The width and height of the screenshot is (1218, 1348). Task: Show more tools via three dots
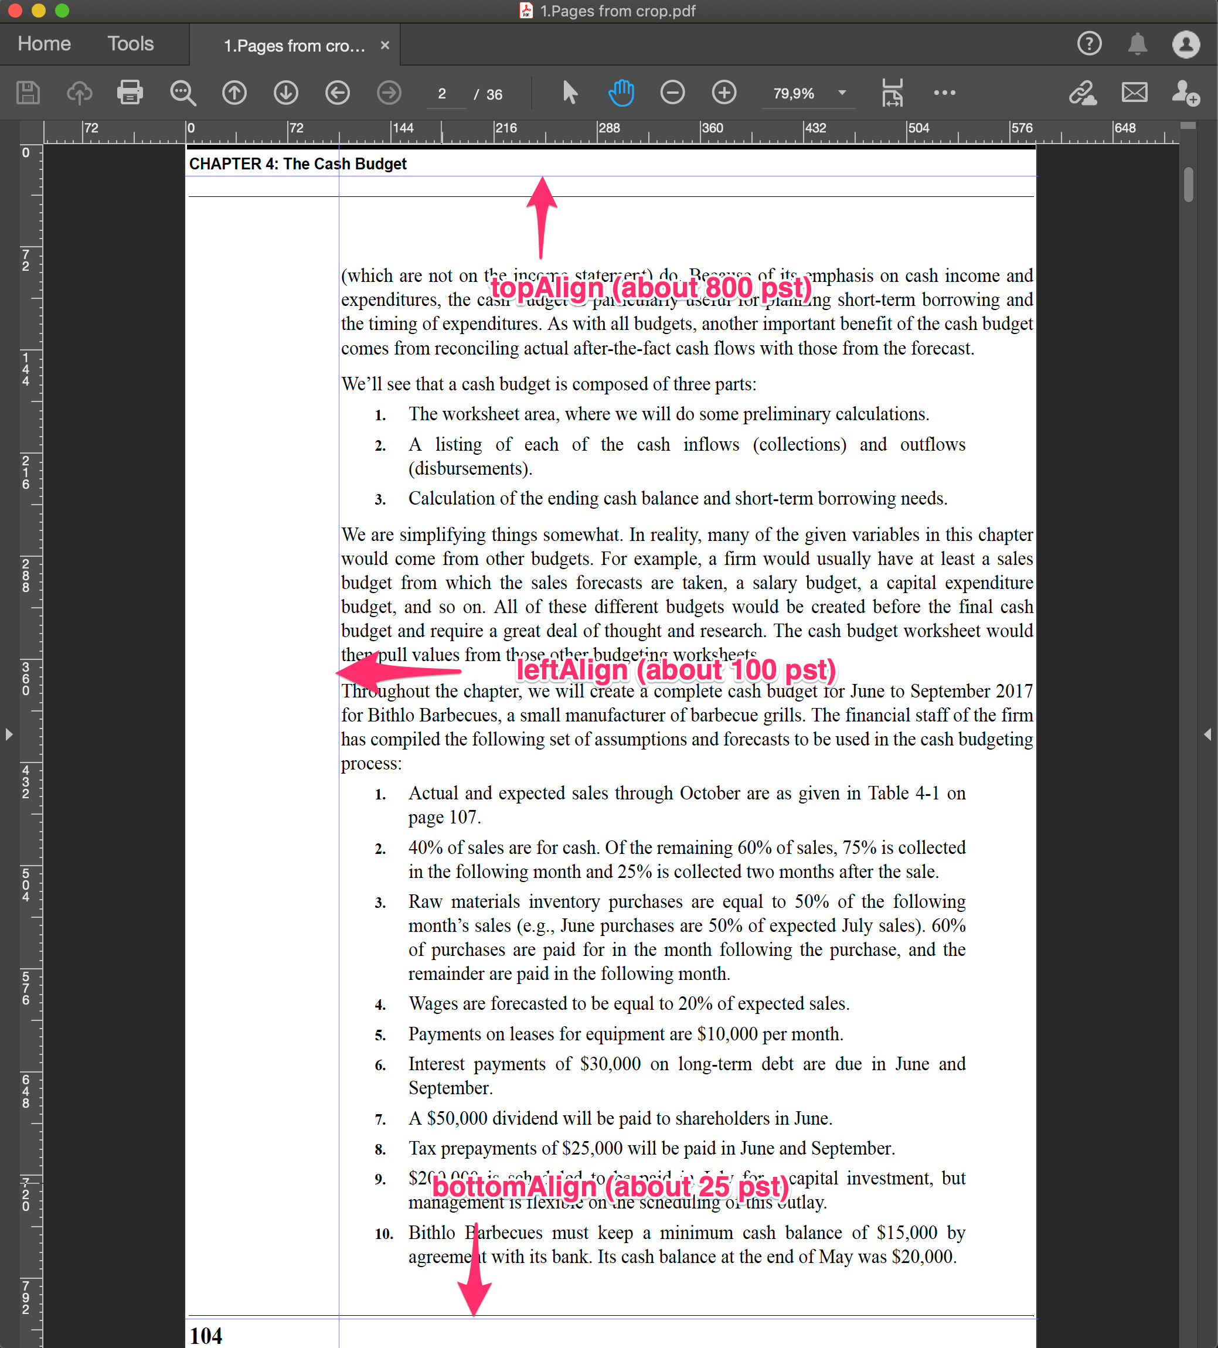[944, 93]
